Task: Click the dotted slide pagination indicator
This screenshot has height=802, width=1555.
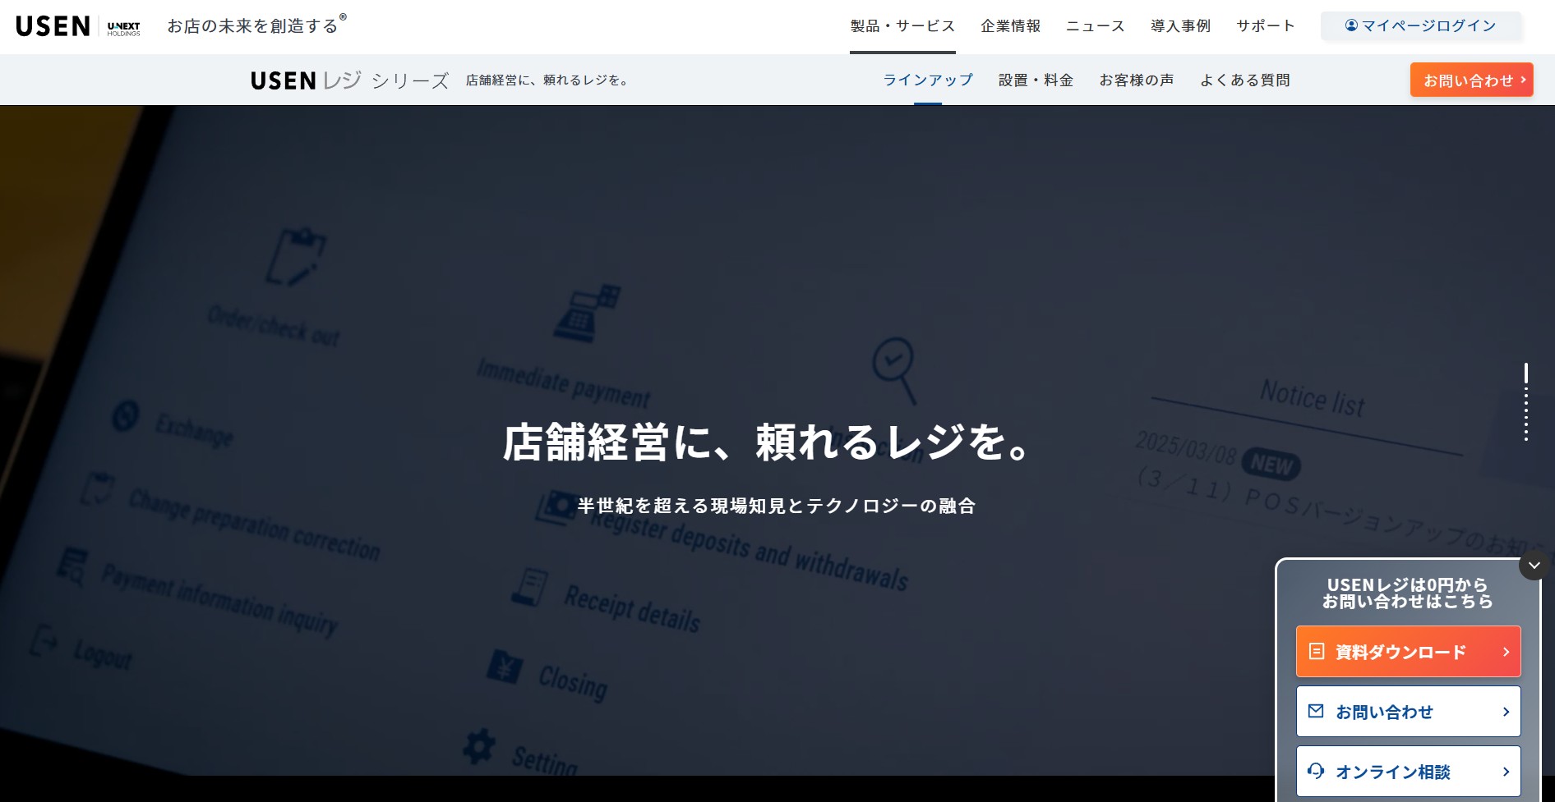Action: 1526,415
